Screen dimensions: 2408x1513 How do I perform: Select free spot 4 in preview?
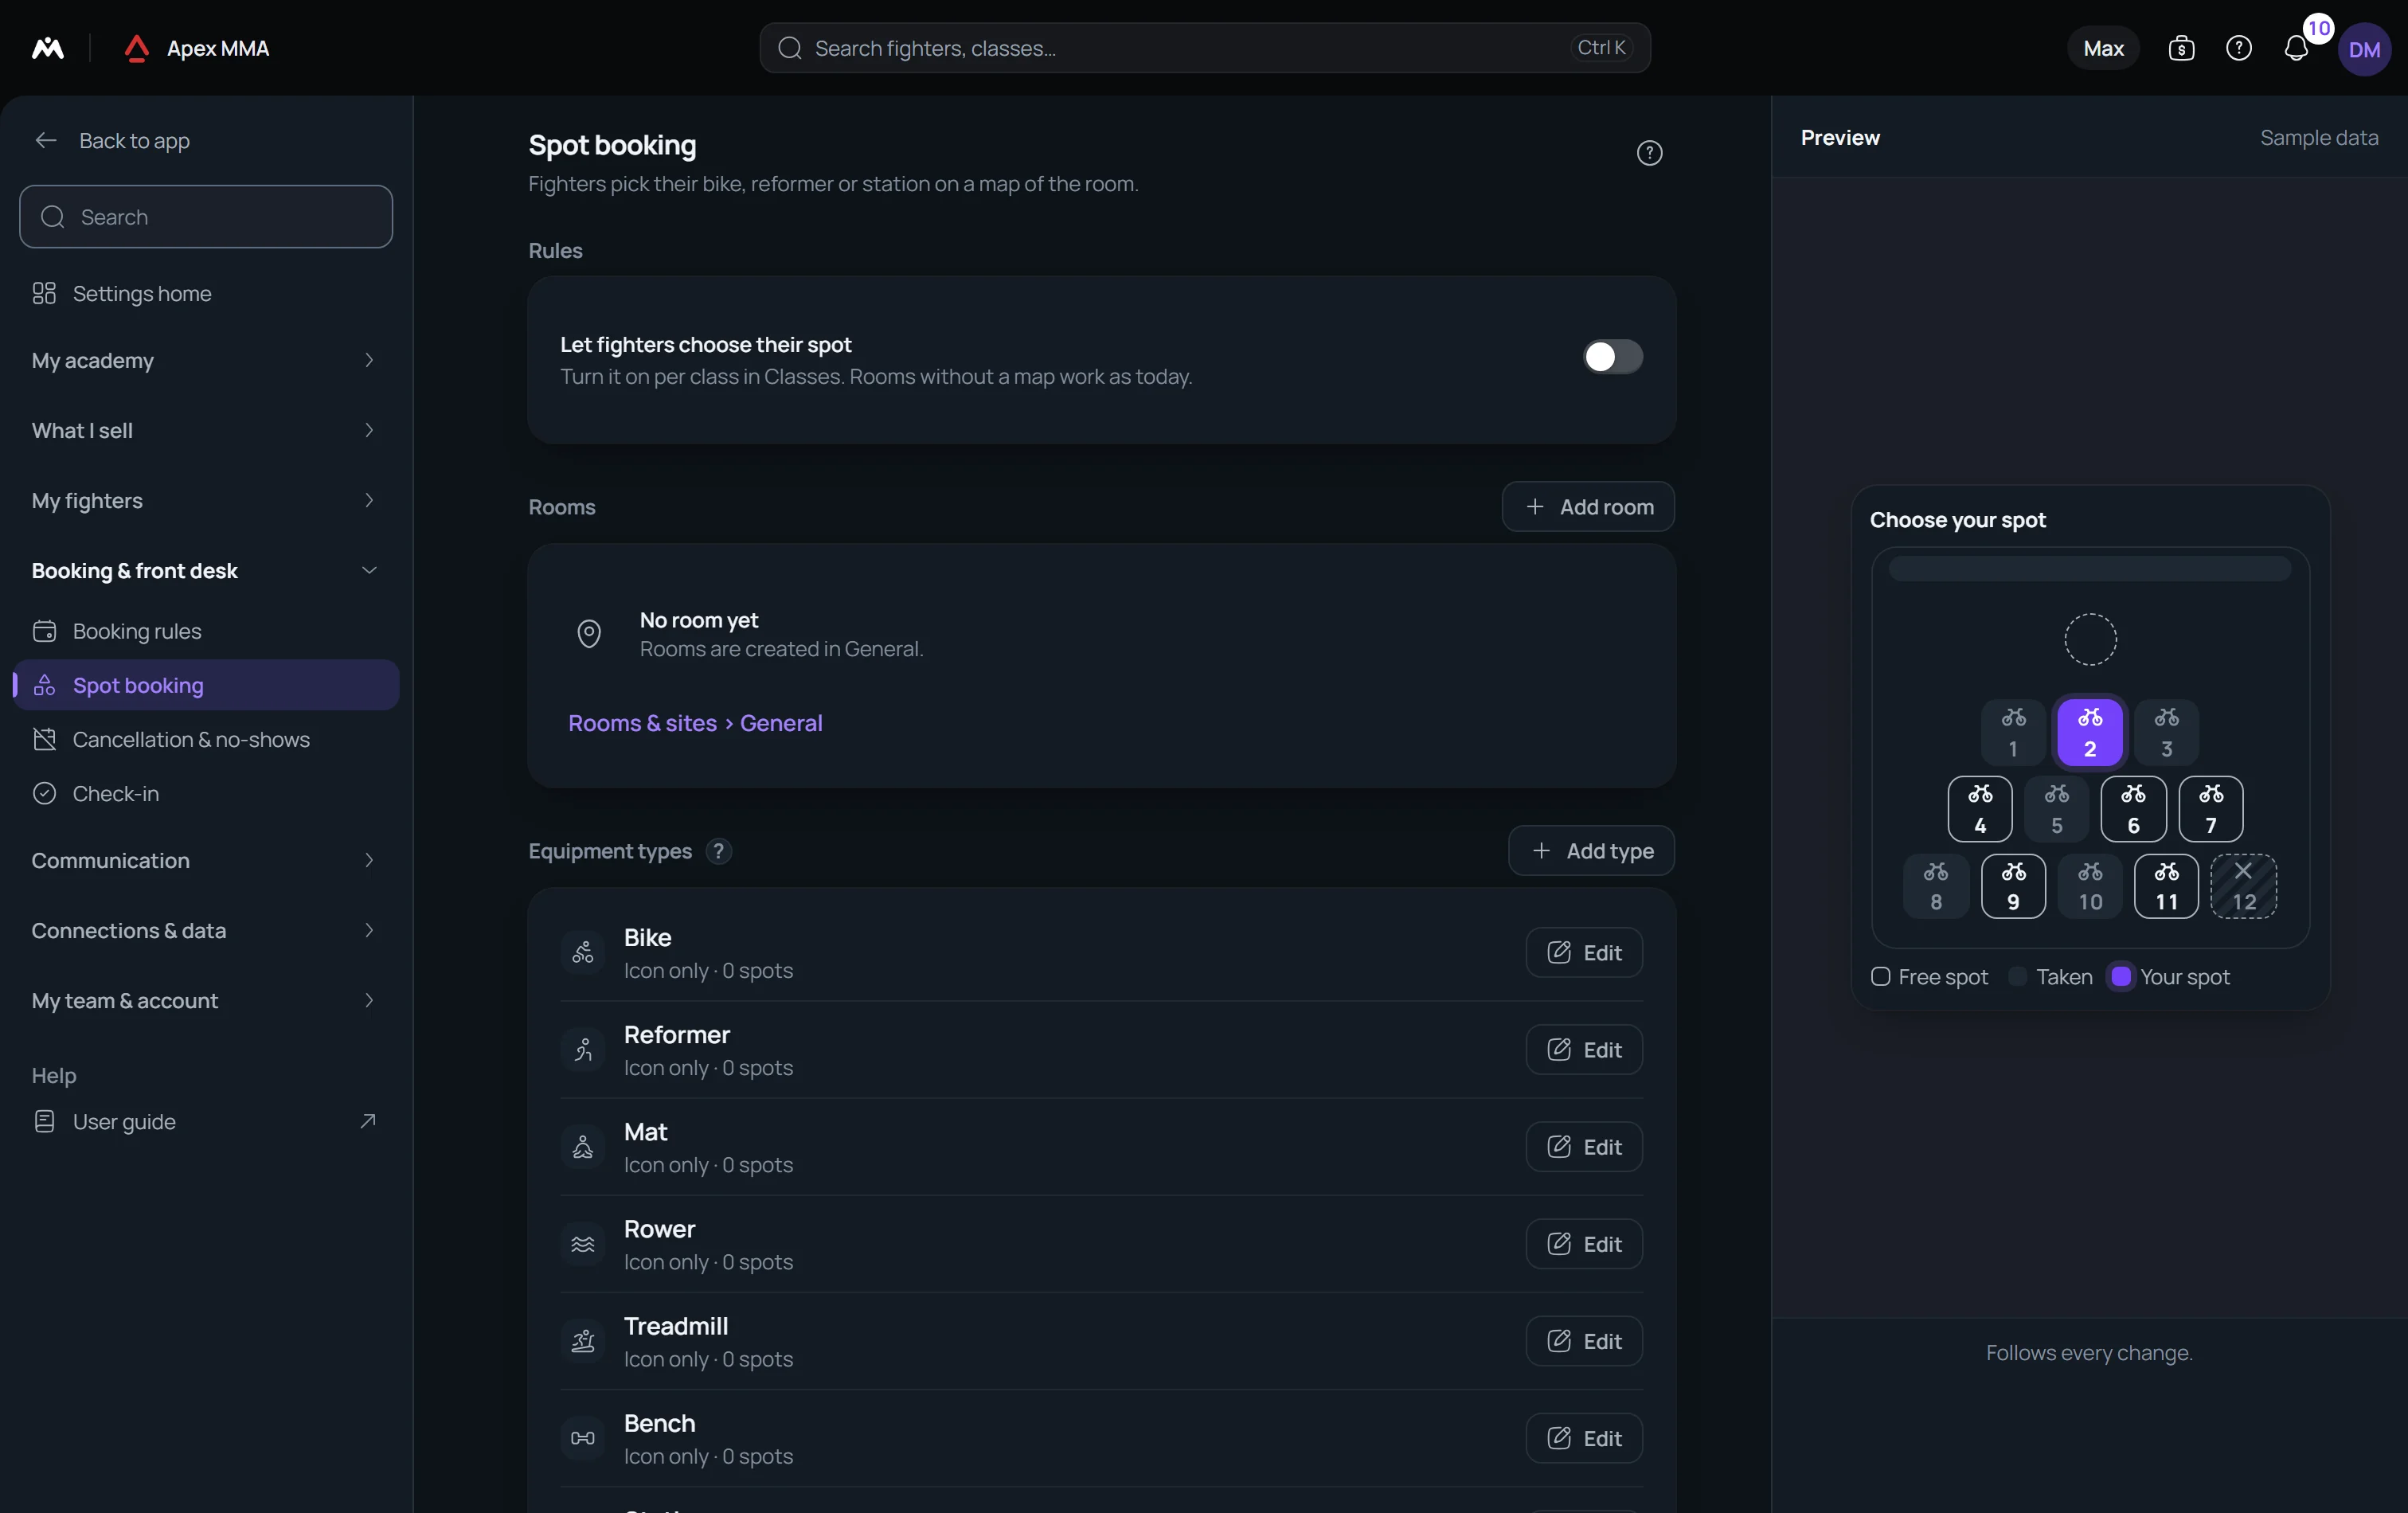point(1979,809)
